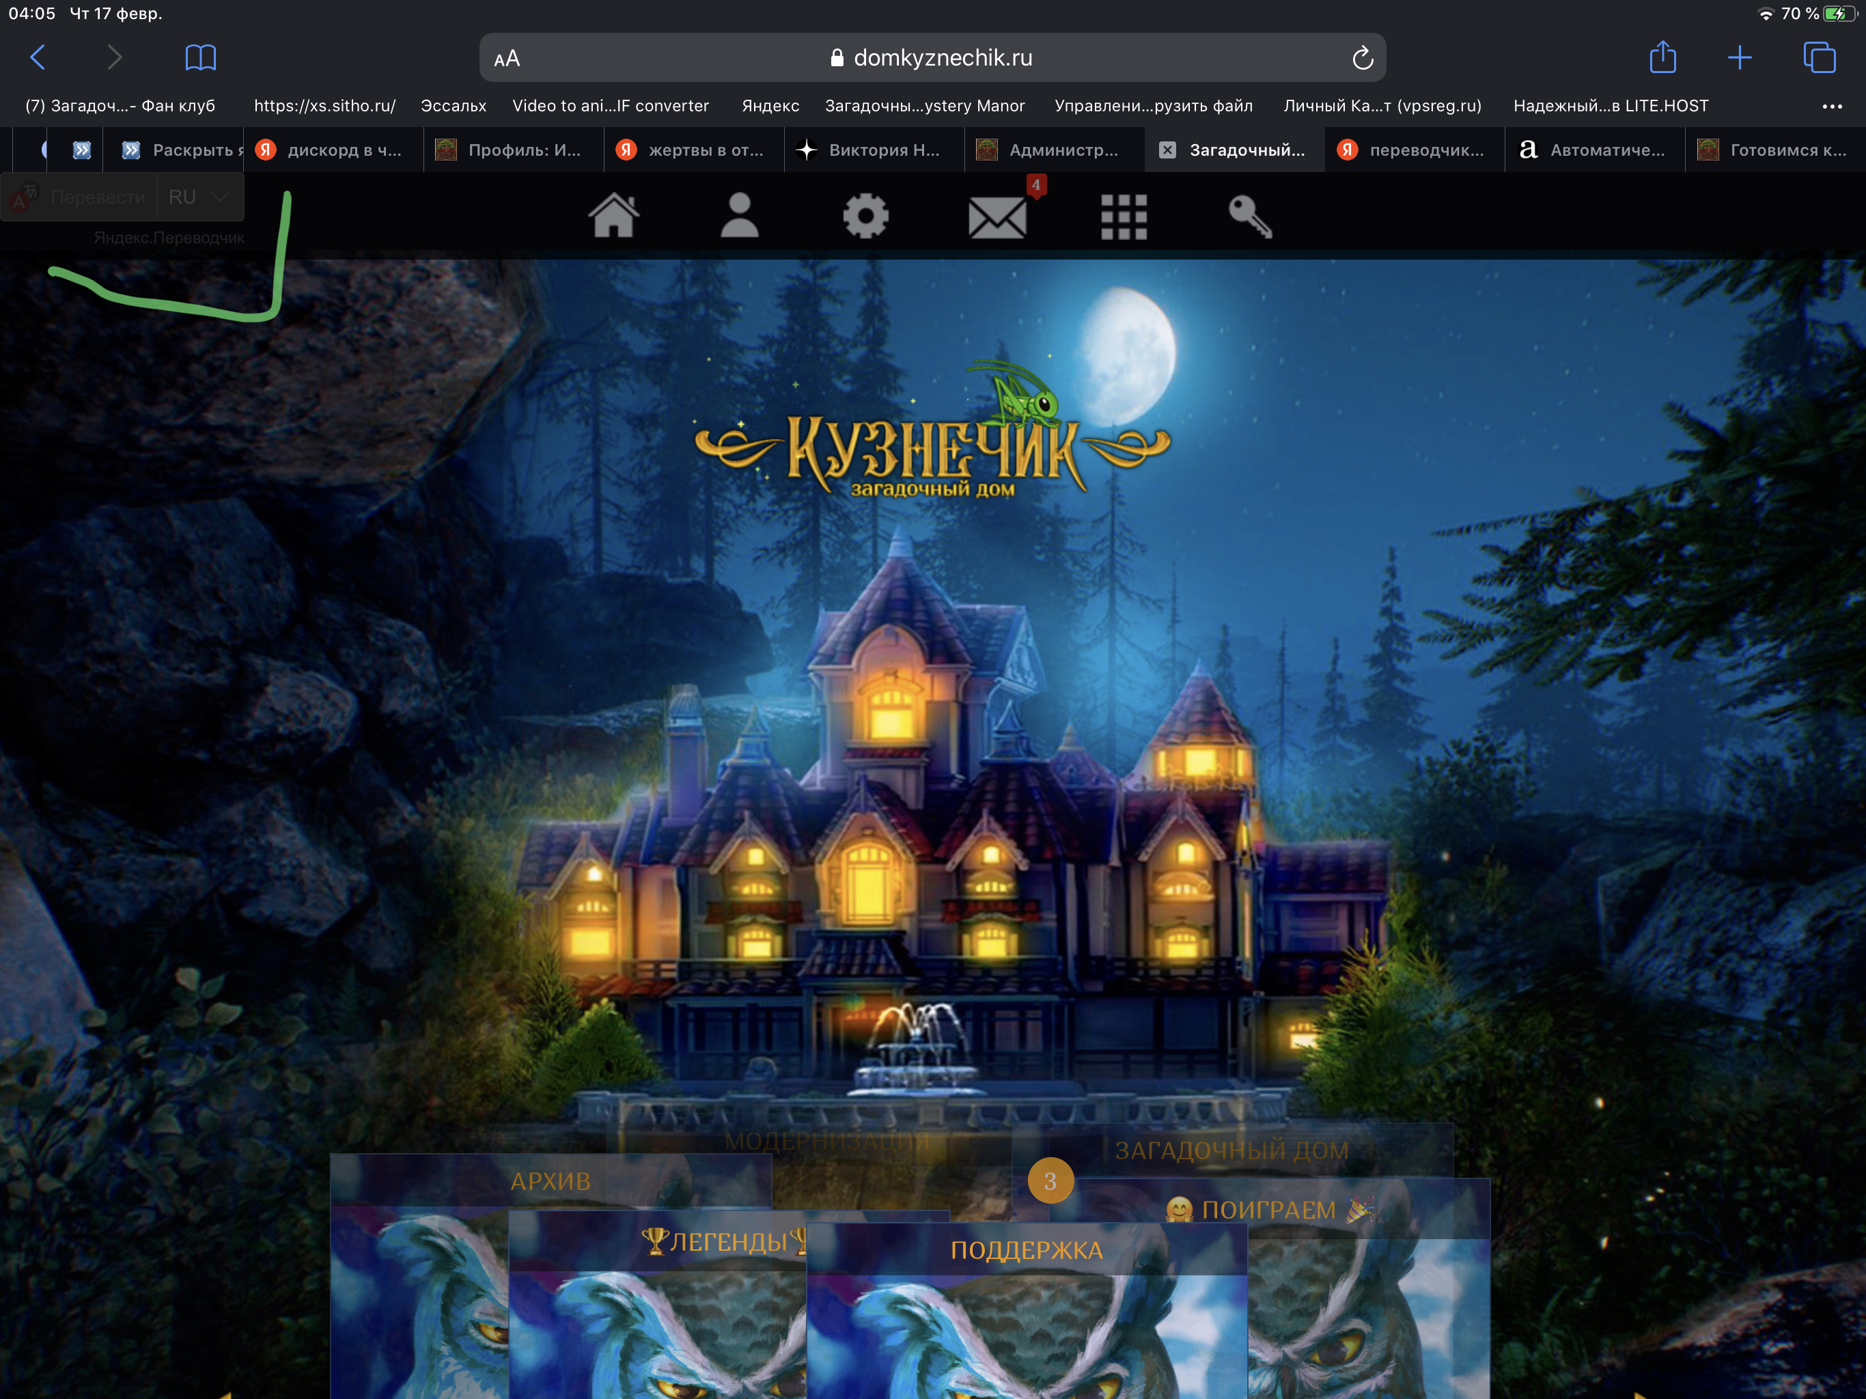Add a new tab with plus icon
Viewport: 1866px width, 1399px height.
tap(1740, 57)
